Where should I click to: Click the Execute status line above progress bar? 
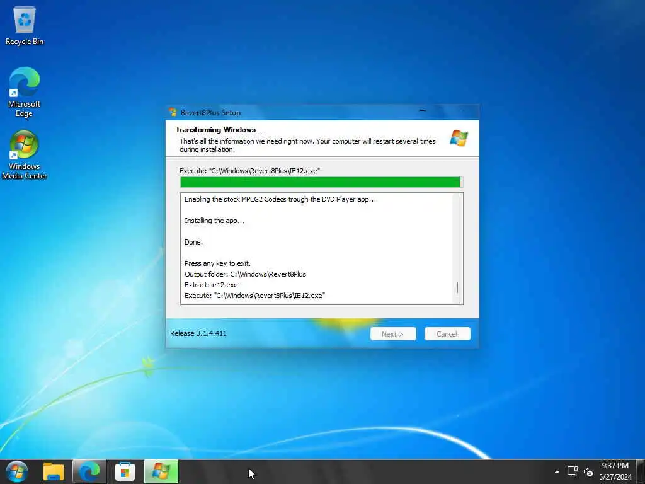249,171
